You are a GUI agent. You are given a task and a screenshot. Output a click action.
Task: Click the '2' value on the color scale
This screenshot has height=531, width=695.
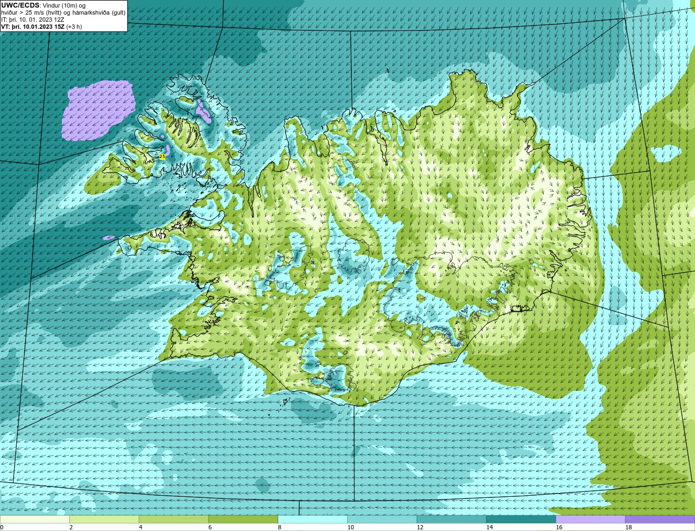(x=71, y=527)
